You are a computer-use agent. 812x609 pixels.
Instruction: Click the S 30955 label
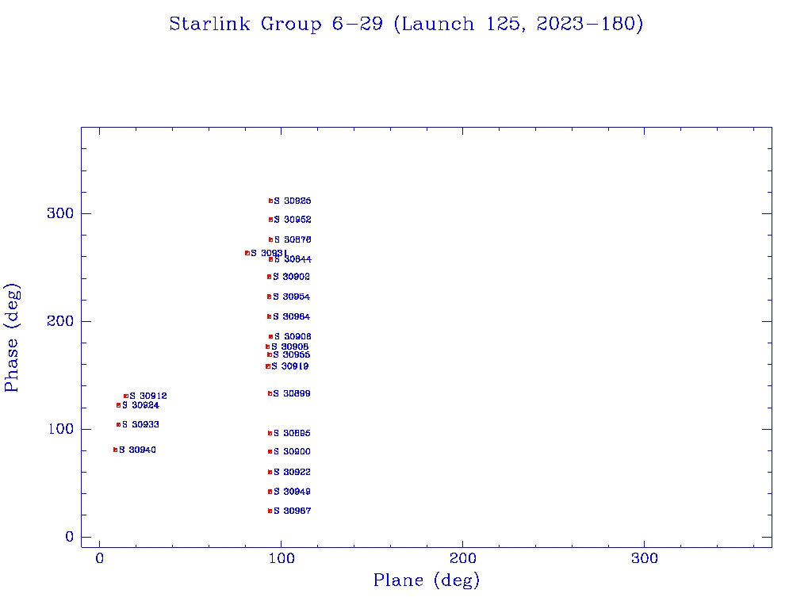[292, 354]
